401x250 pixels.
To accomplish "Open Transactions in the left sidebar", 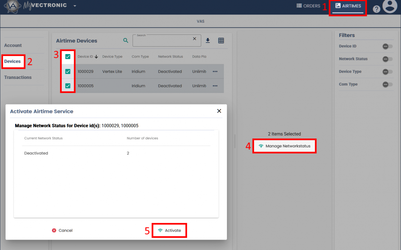I will [18, 77].
